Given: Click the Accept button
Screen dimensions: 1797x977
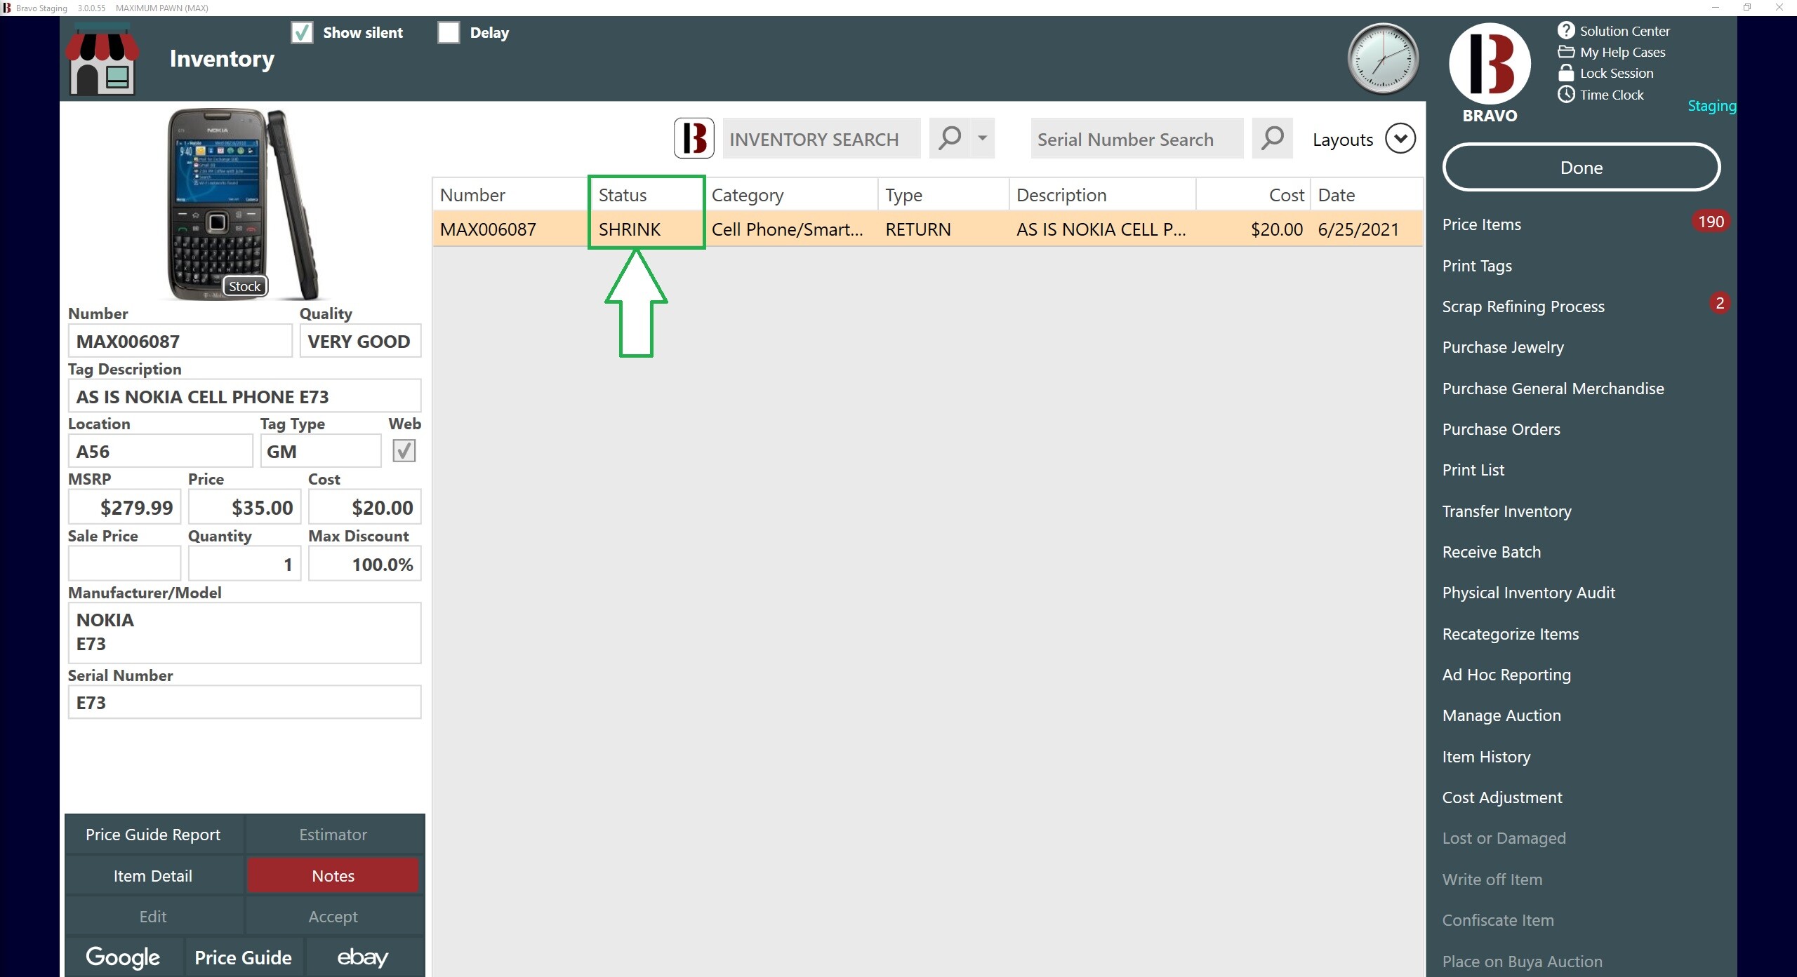Looking at the screenshot, I should click(x=333, y=917).
